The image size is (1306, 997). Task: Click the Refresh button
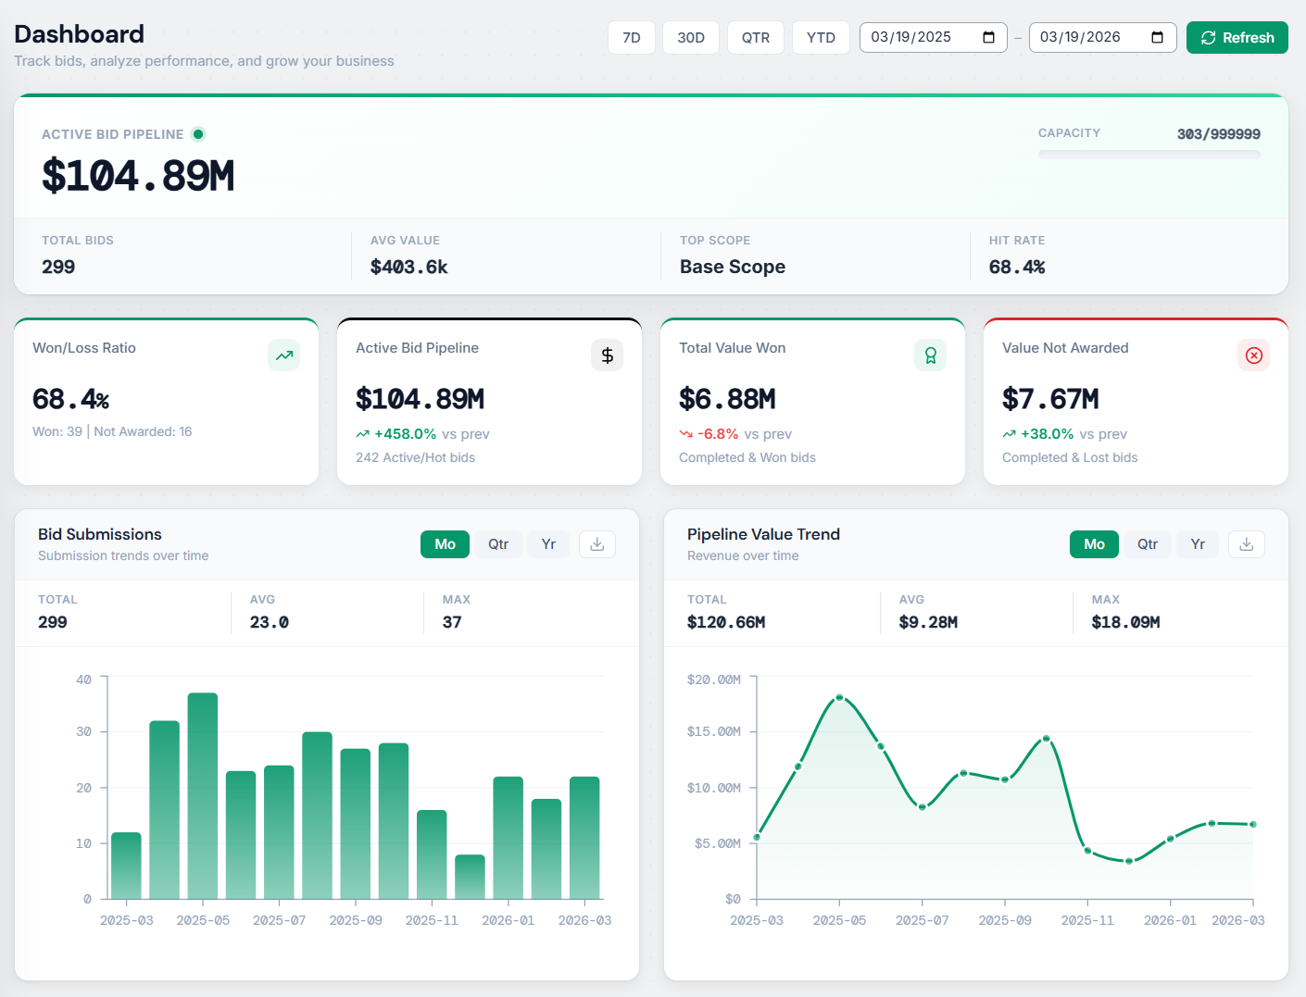point(1237,38)
